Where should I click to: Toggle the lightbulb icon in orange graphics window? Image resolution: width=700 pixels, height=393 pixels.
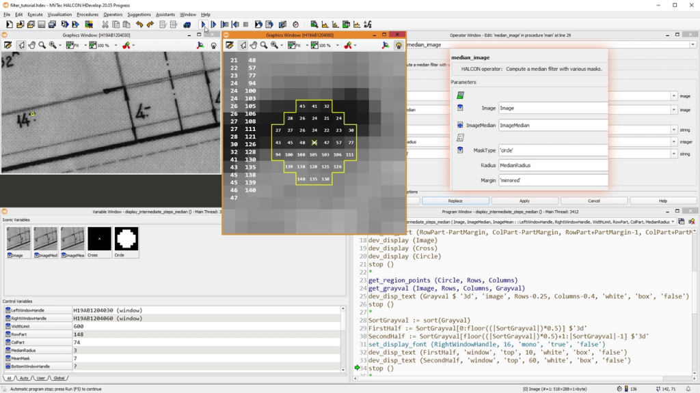coord(399,46)
